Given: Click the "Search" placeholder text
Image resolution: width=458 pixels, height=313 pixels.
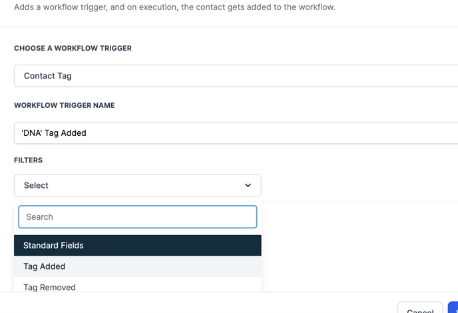Looking at the screenshot, I should pos(40,217).
